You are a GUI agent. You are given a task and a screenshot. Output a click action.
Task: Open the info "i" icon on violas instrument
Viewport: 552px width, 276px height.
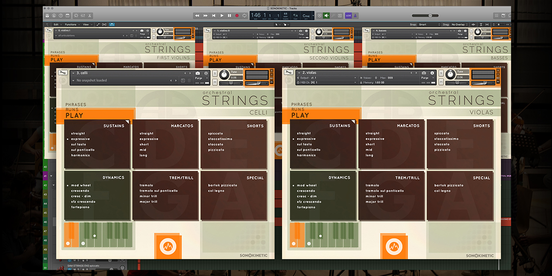(432, 73)
